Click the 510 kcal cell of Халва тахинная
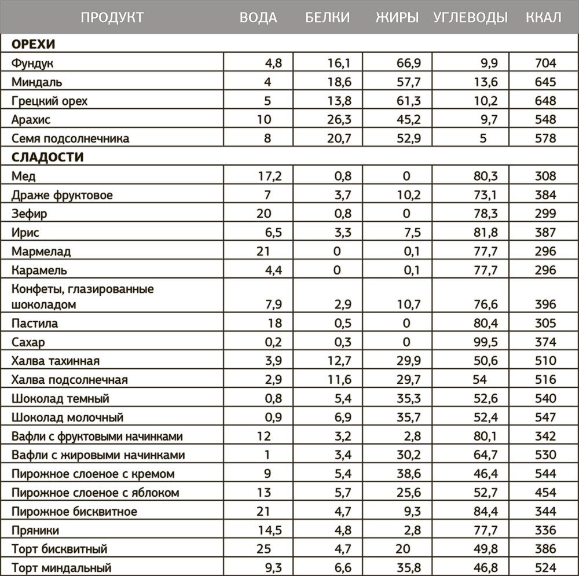 [545, 361]
